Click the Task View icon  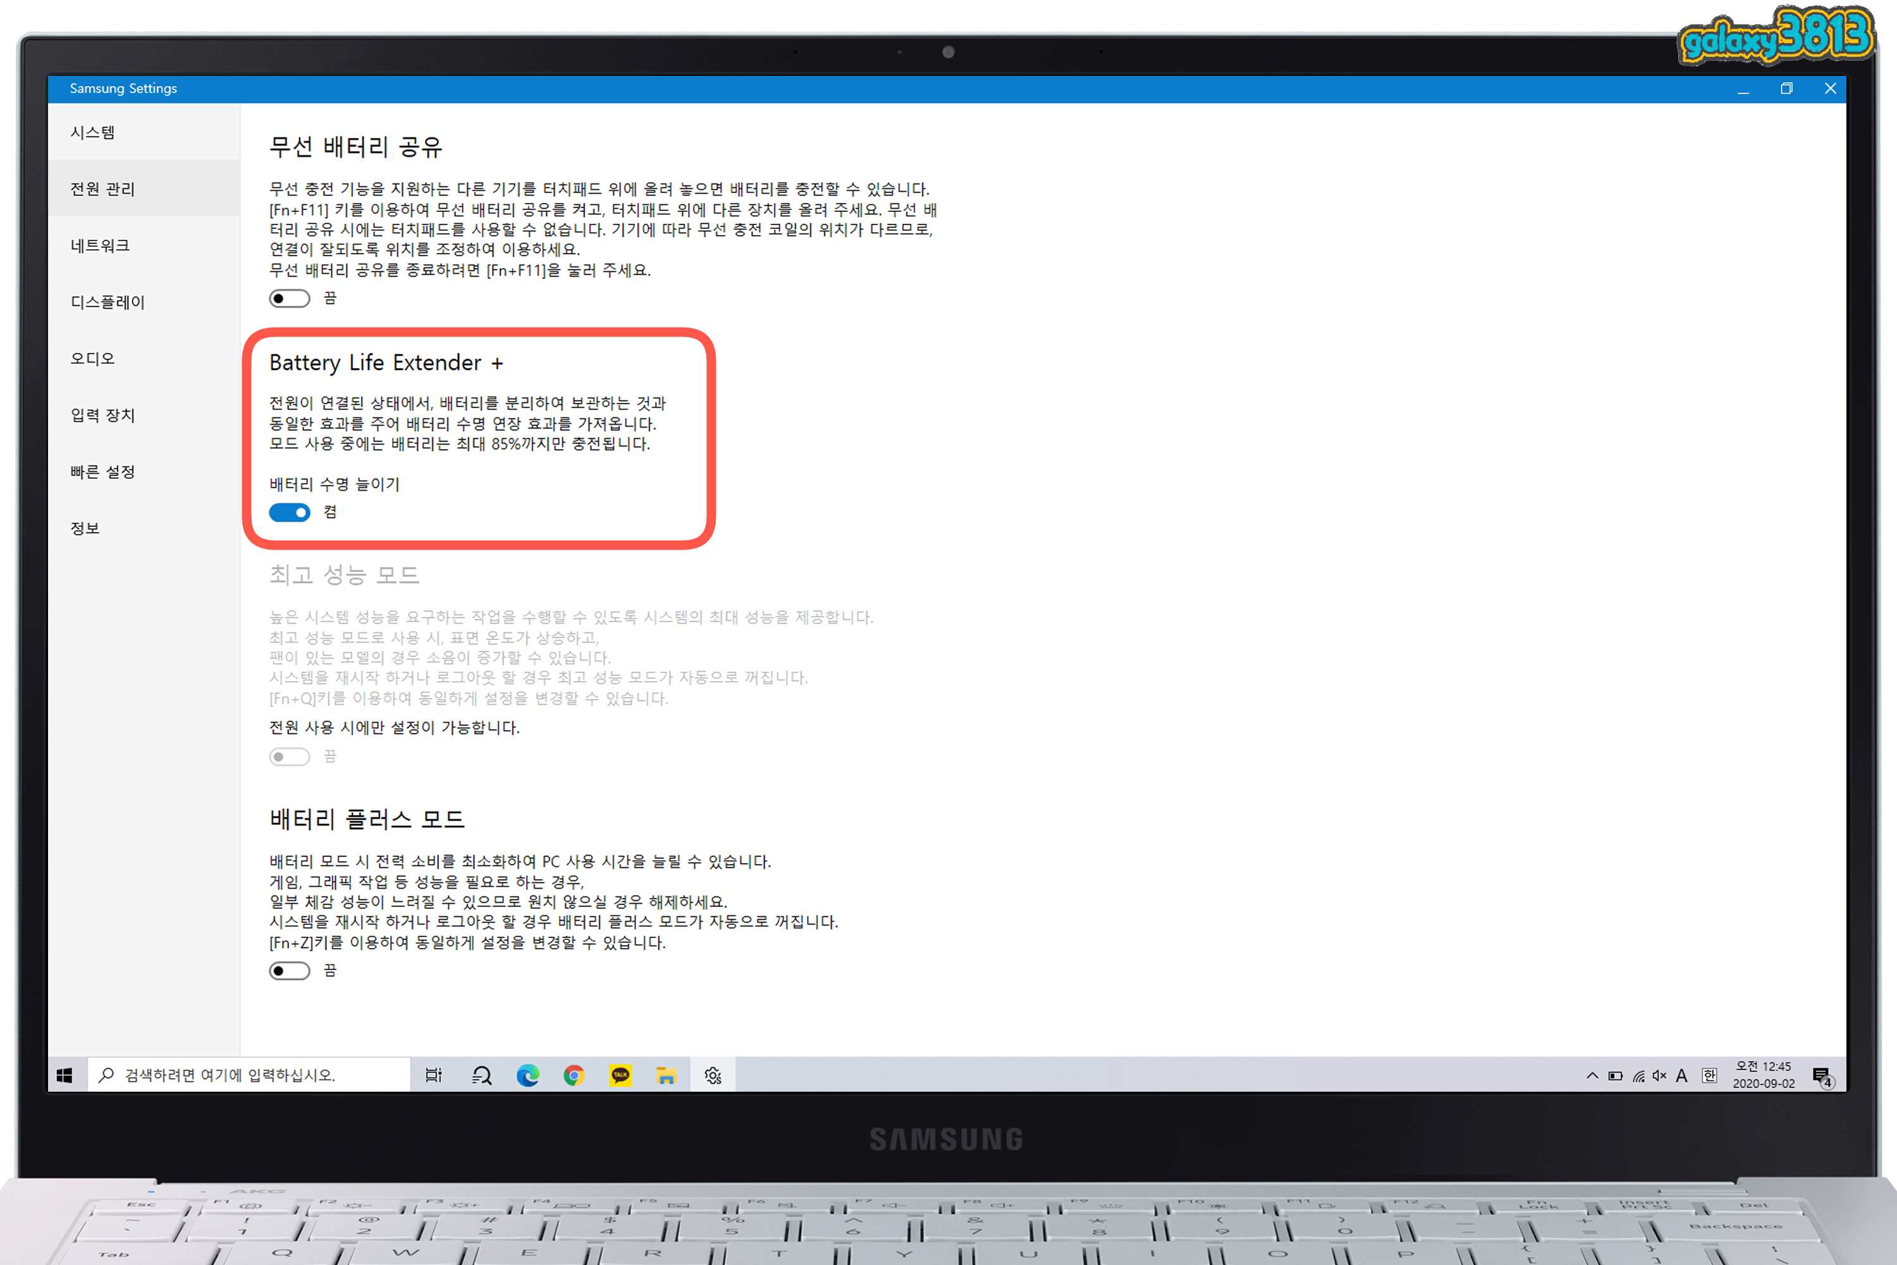coord(434,1075)
